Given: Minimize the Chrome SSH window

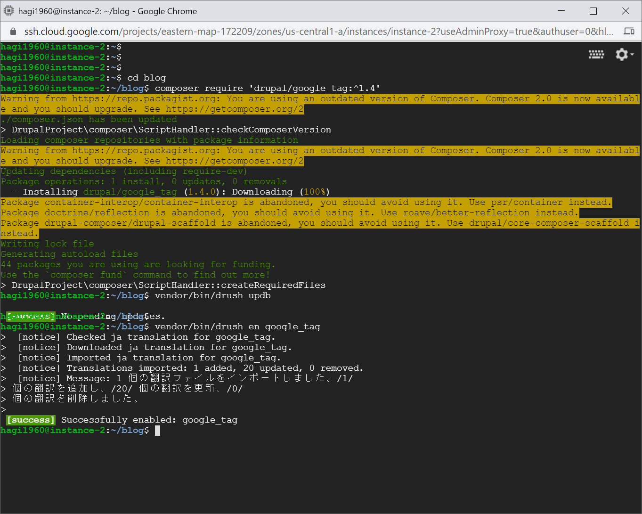Looking at the screenshot, I should (x=561, y=11).
